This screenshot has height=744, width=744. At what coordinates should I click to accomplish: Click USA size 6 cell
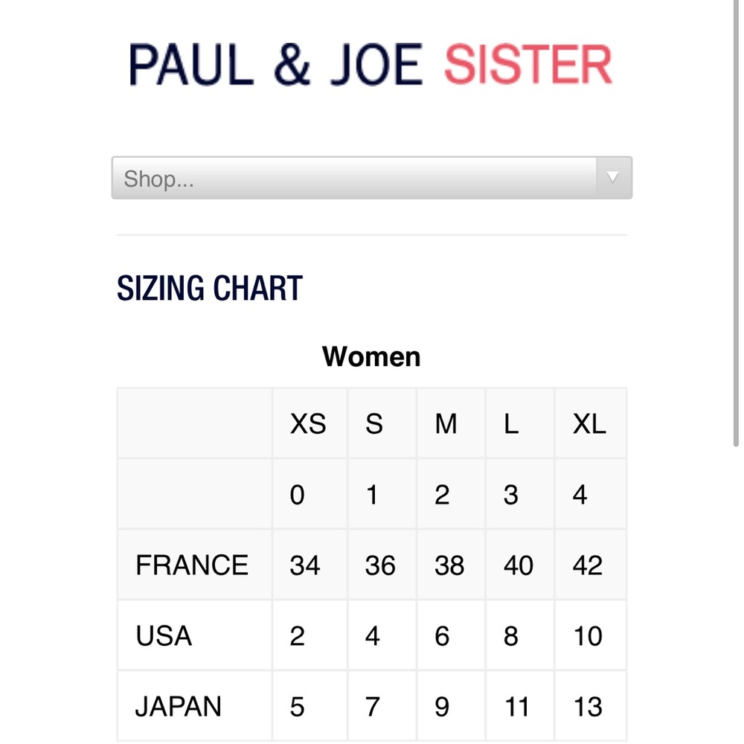click(x=451, y=635)
